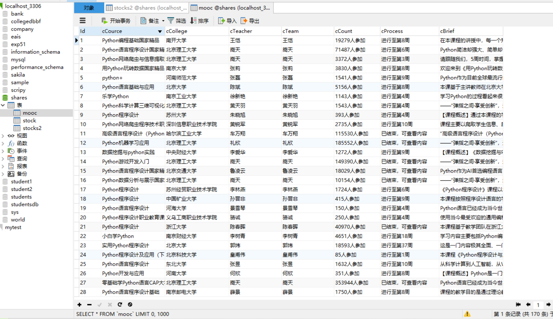This screenshot has width=553, height=319.
Task: Select the sakila database
Action: pyautogui.click(x=18, y=75)
